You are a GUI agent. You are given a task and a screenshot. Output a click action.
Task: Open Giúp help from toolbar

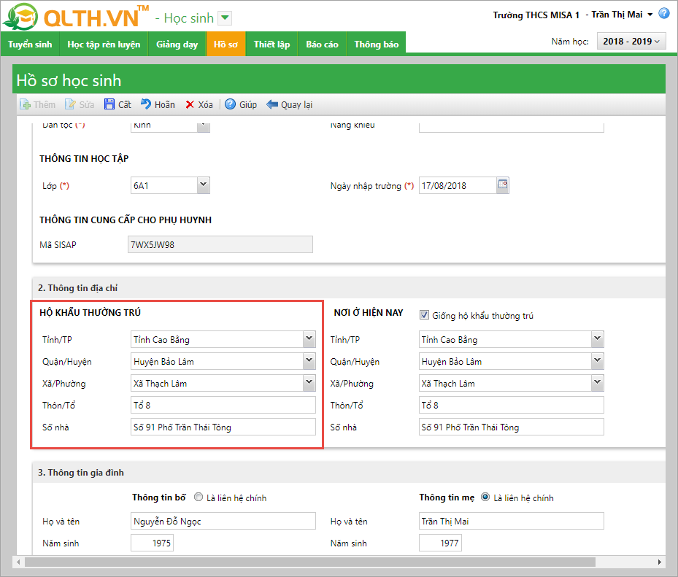(x=231, y=104)
